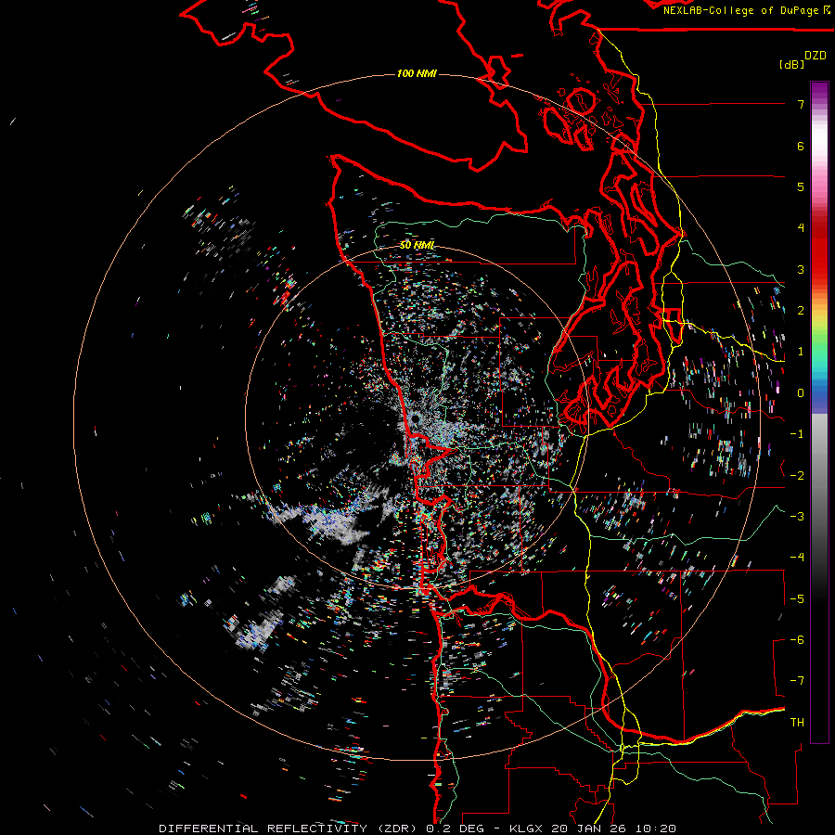This screenshot has height=835, width=835.
Task: Click the 7 value on color scale
Action: 801,104
